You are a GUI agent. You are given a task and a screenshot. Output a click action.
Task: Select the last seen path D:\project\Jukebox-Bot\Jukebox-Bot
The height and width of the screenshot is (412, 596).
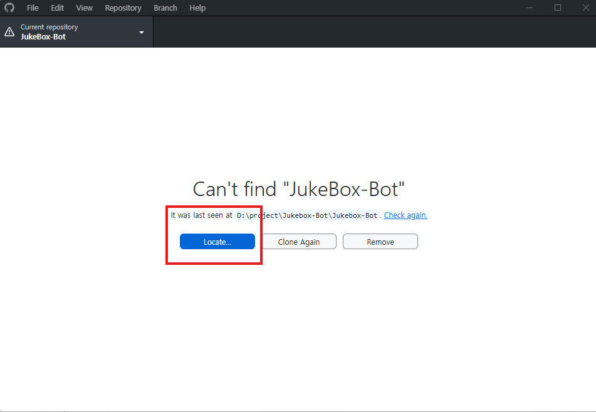tap(307, 215)
